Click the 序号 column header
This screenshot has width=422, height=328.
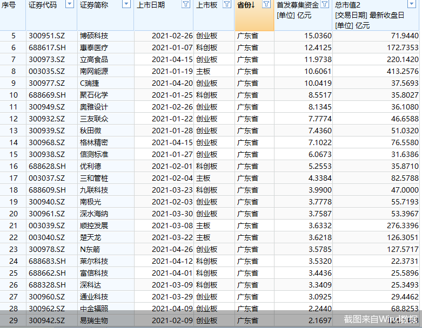[9, 5]
